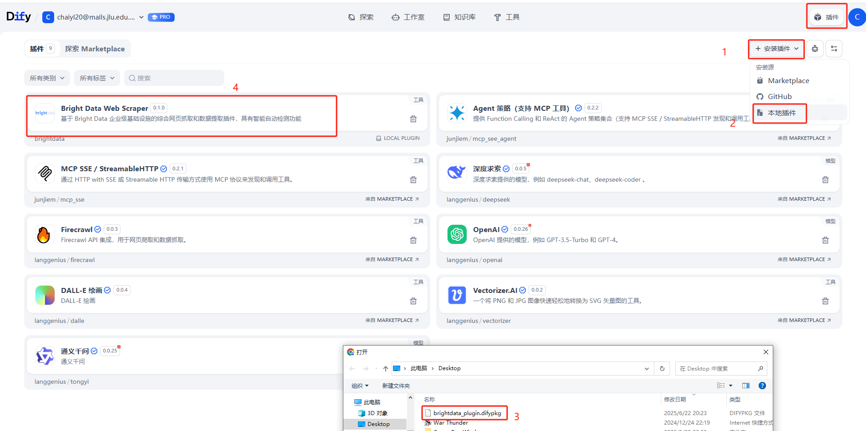
Task: Click the OpenAI green logo
Action: (457, 234)
